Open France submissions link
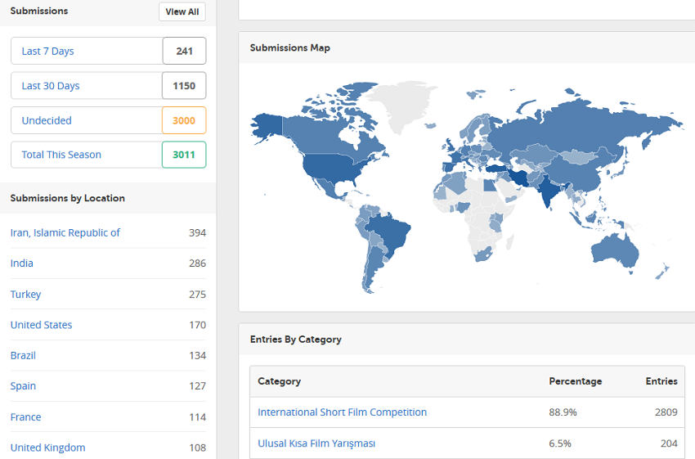 tap(25, 416)
